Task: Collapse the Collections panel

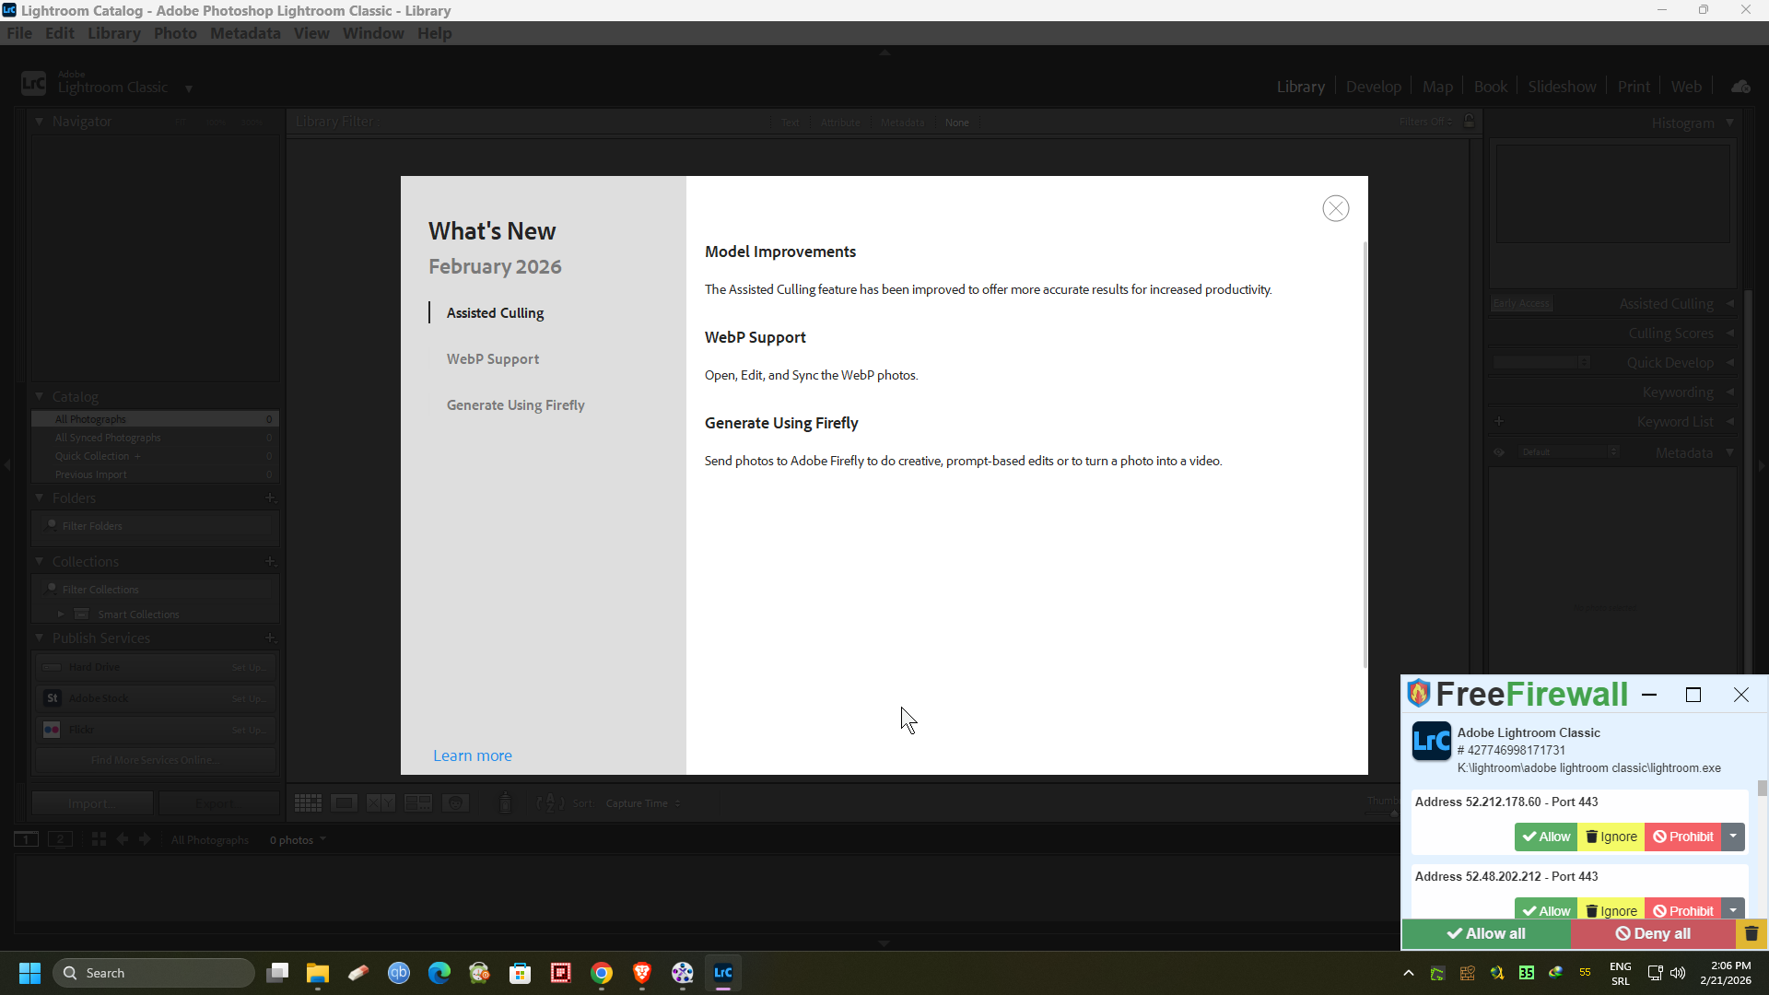Action: click(39, 561)
